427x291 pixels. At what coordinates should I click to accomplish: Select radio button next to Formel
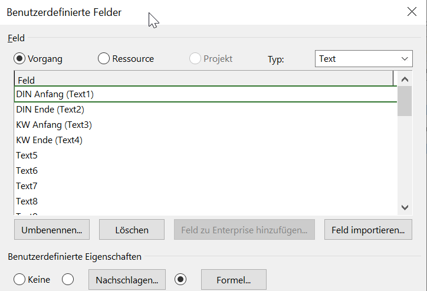click(181, 279)
